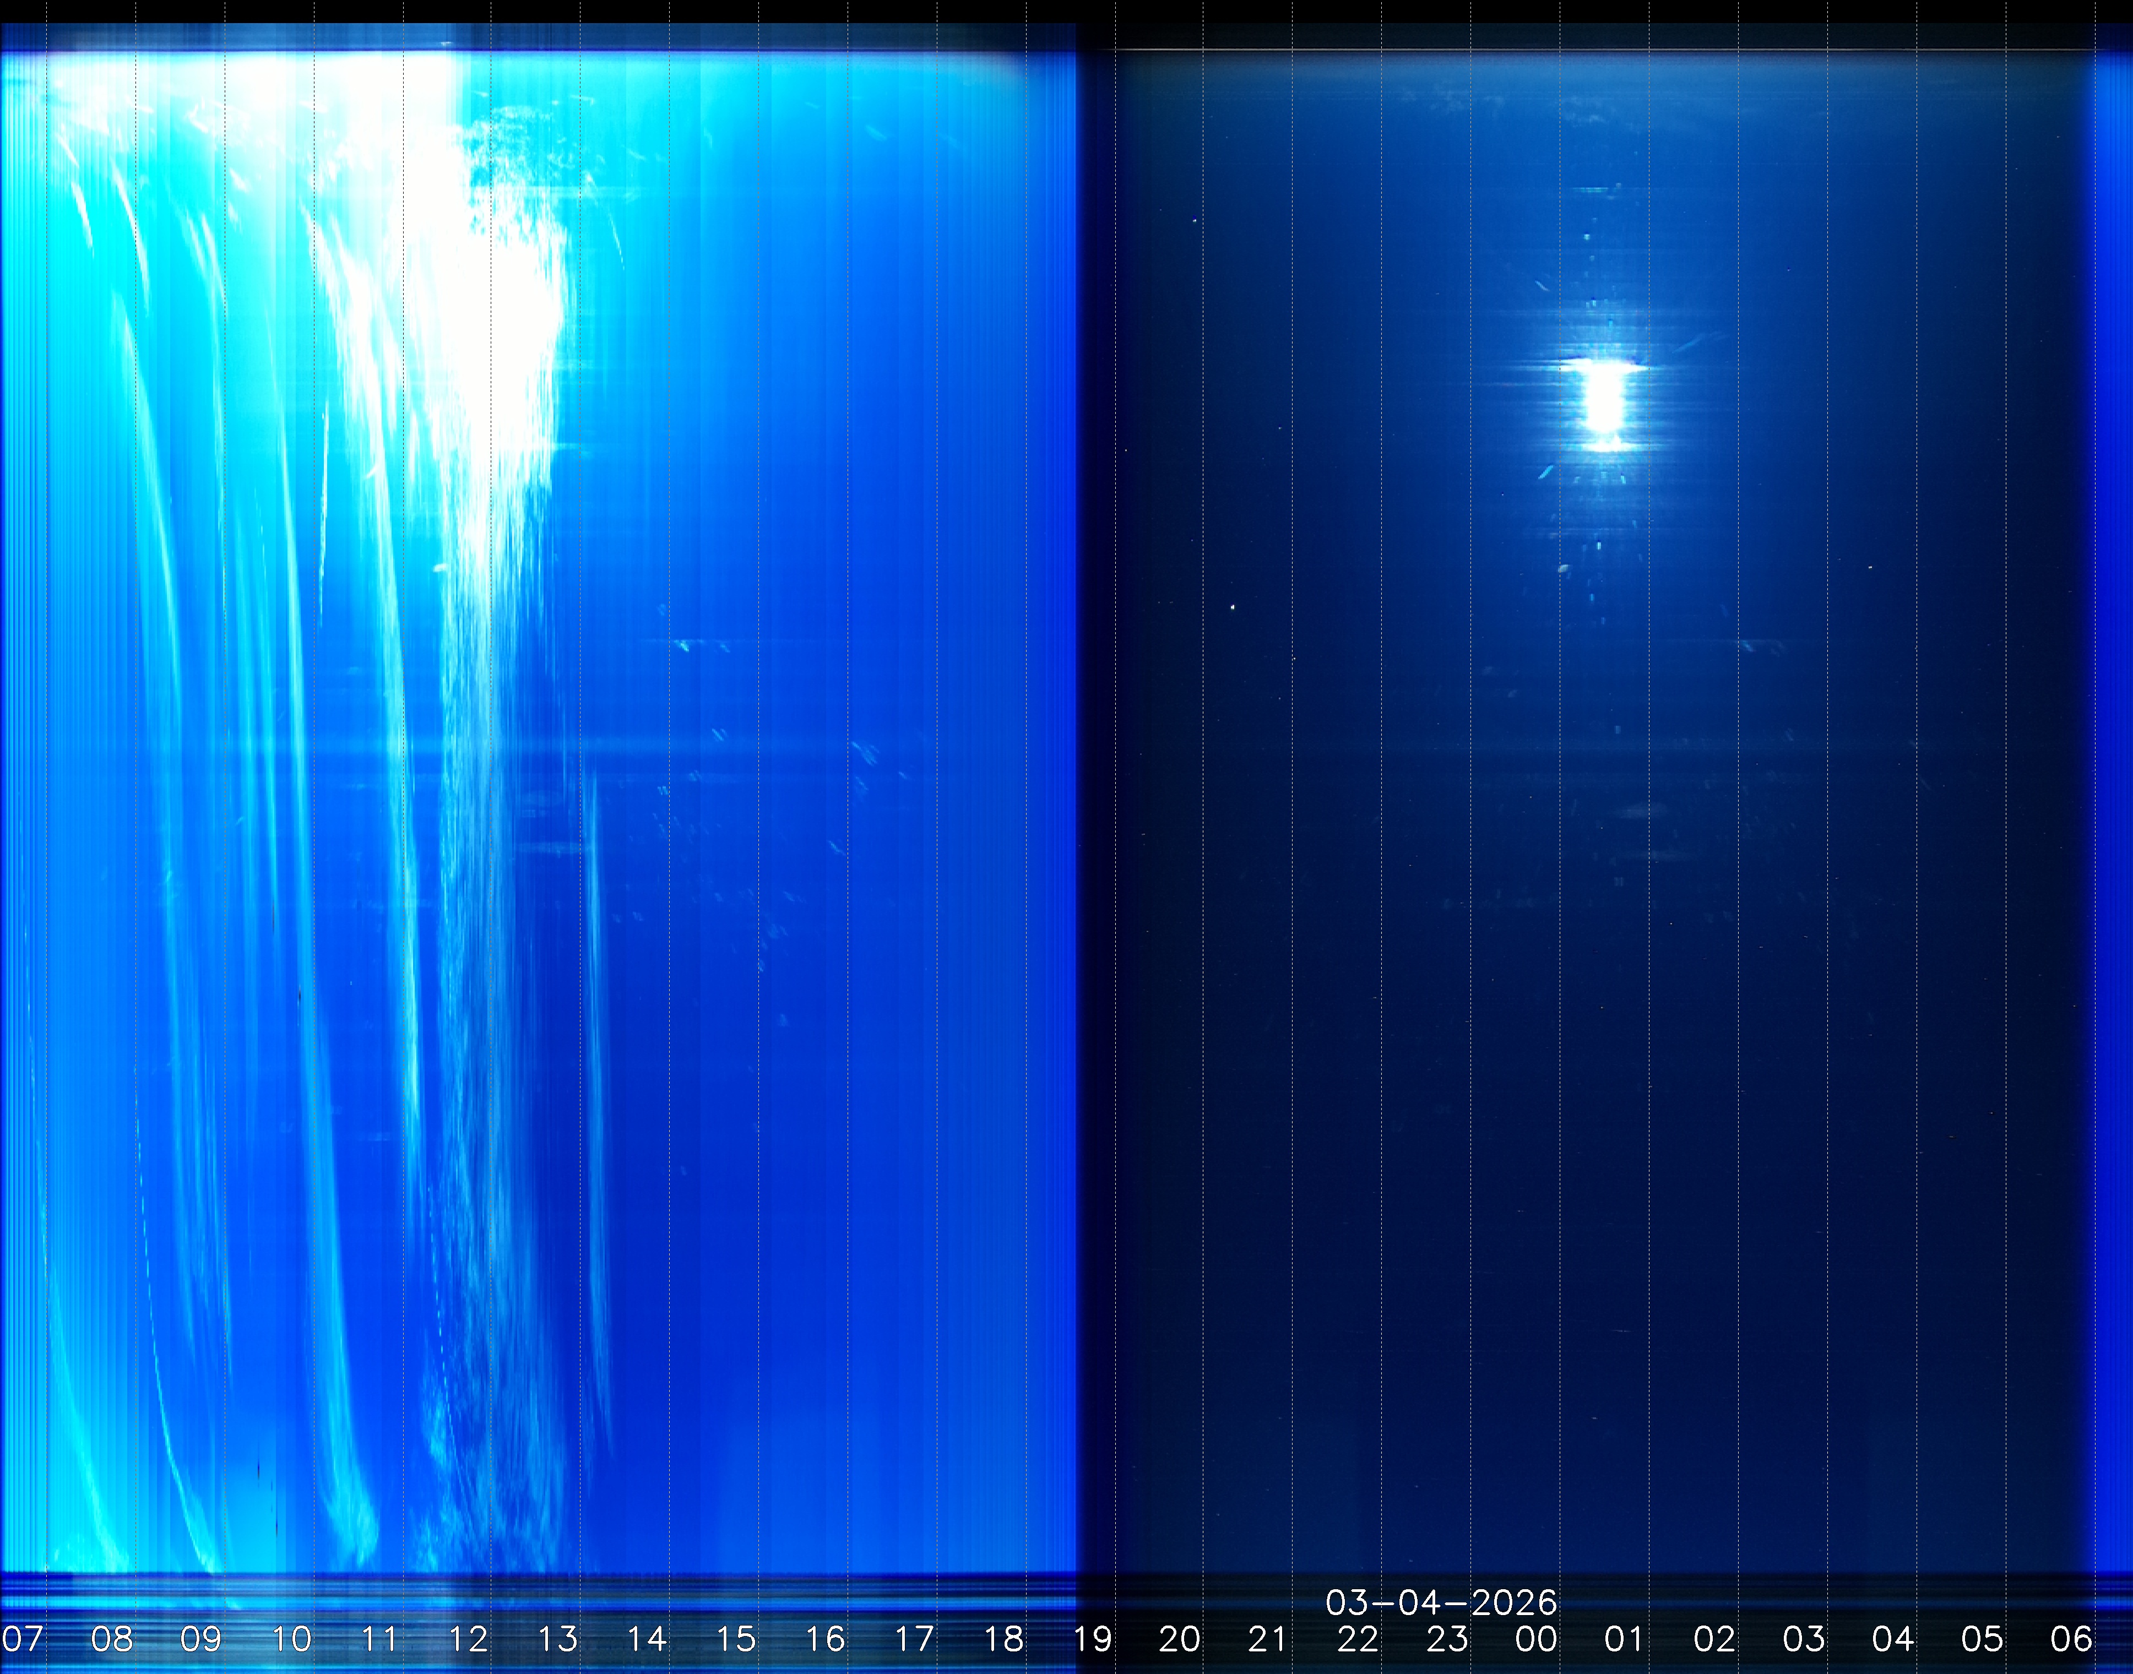Viewport: 2133px width, 1674px height.
Task: Click the small bright star dot near 20-21
Action: coord(1232,608)
